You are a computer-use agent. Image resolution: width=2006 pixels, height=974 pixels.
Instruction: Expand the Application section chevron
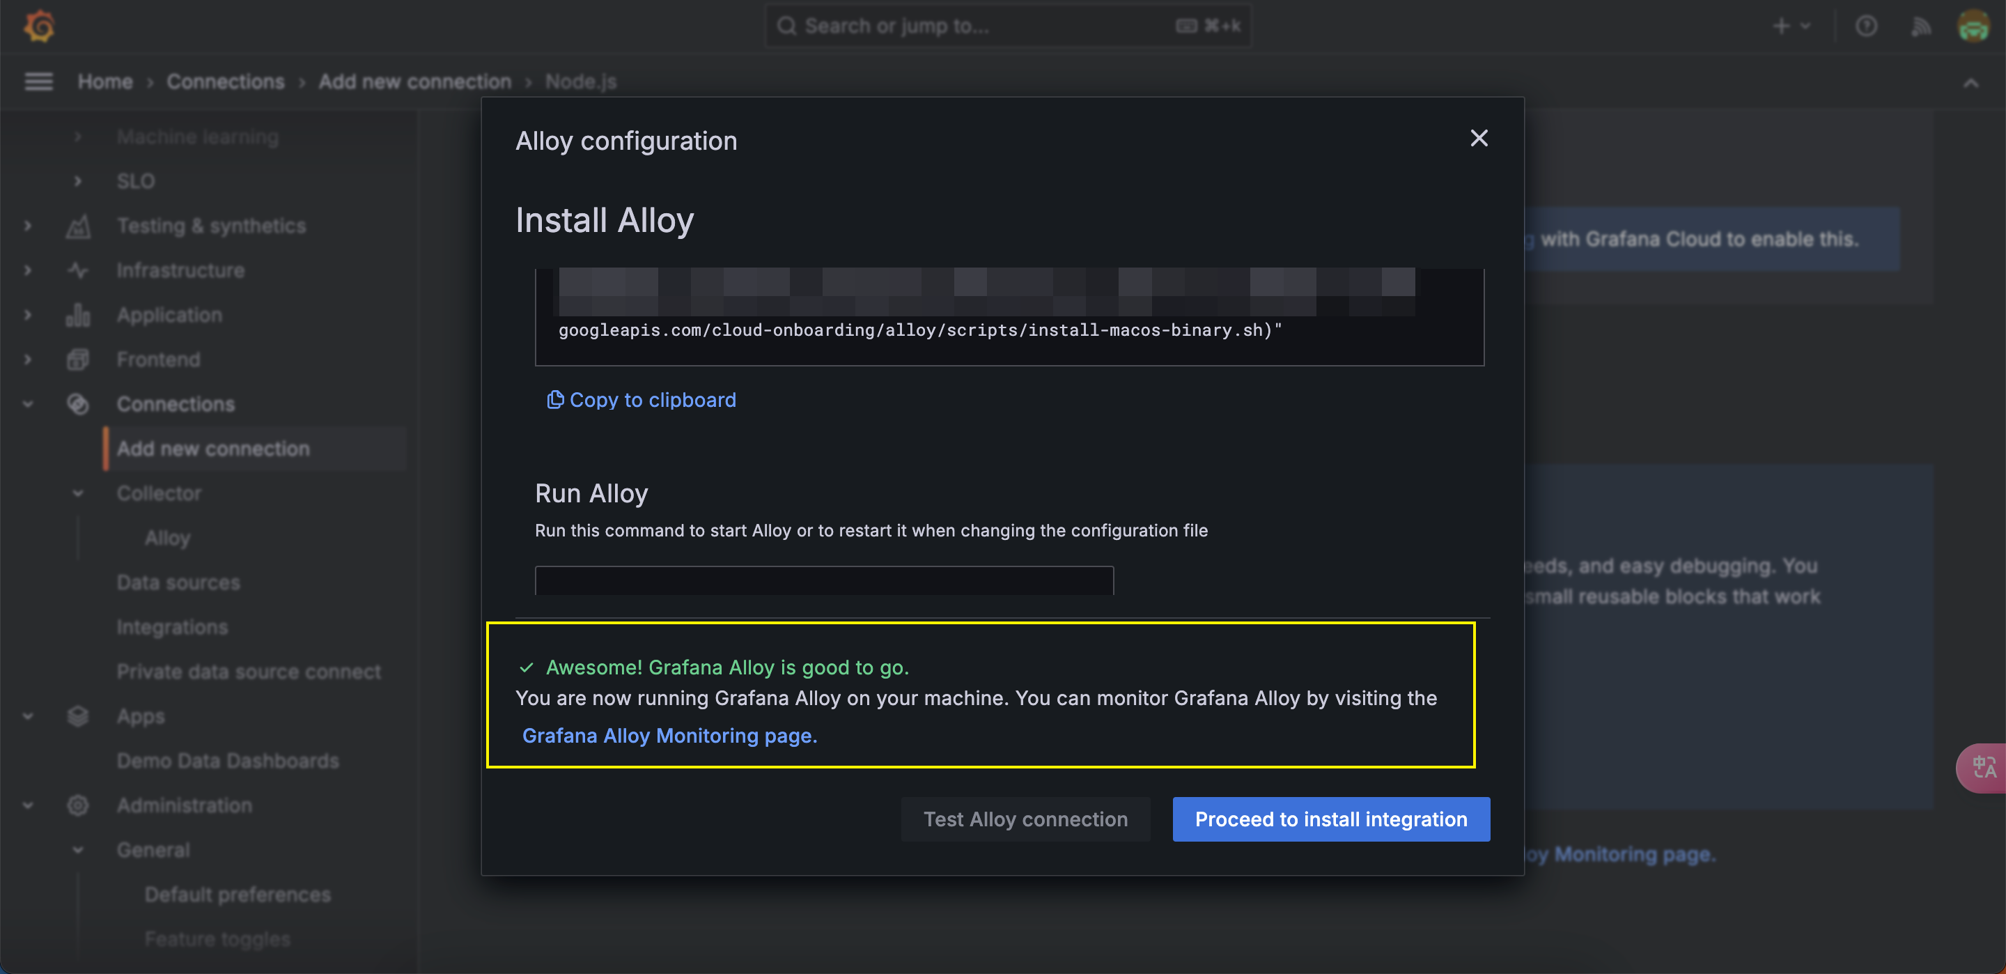pyautogui.click(x=28, y=315)
